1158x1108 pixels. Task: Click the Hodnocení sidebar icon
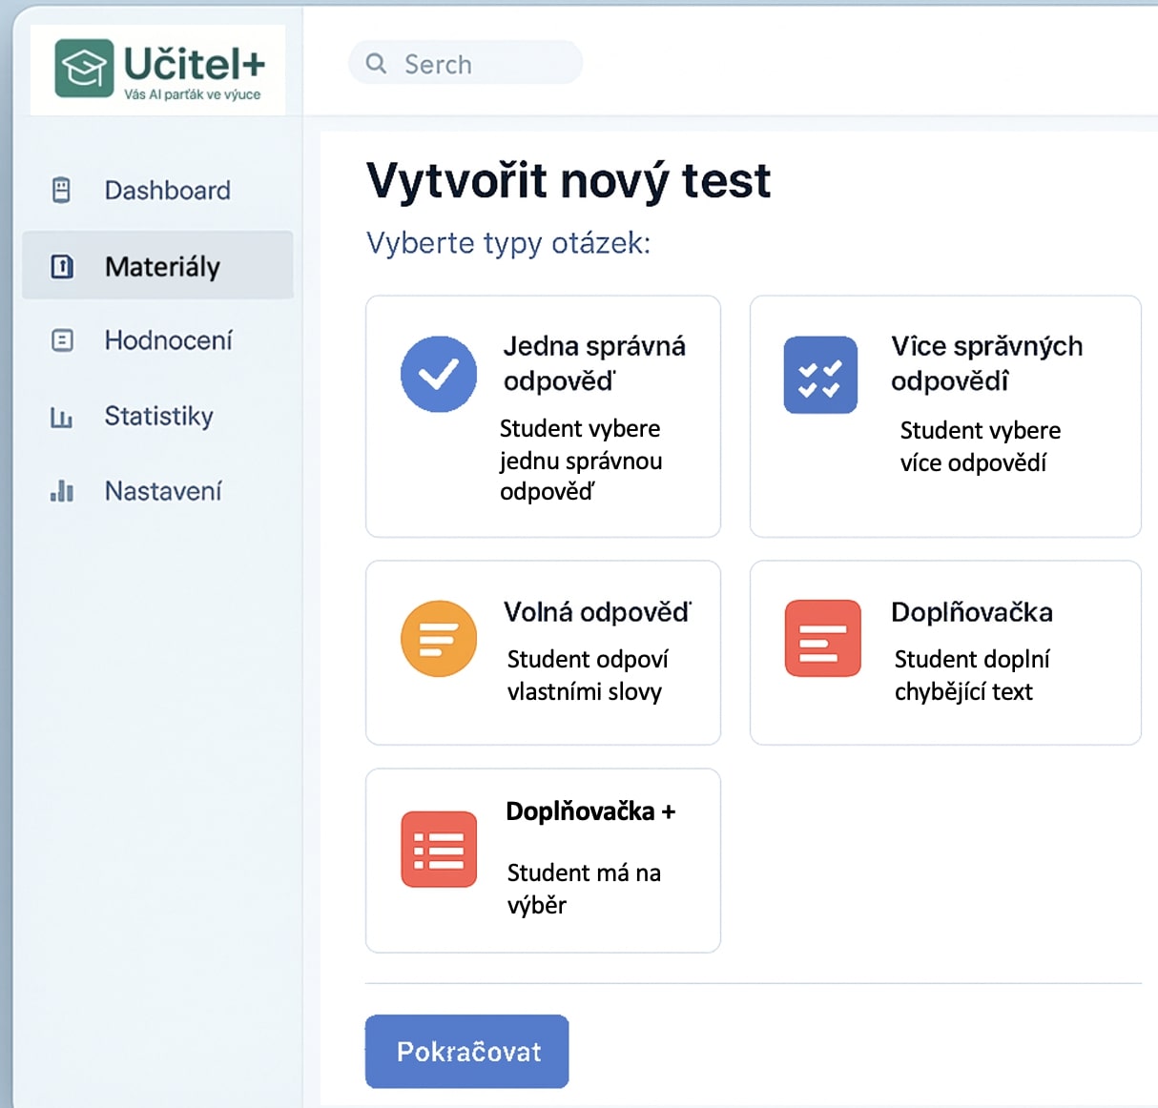pos(62,340)
